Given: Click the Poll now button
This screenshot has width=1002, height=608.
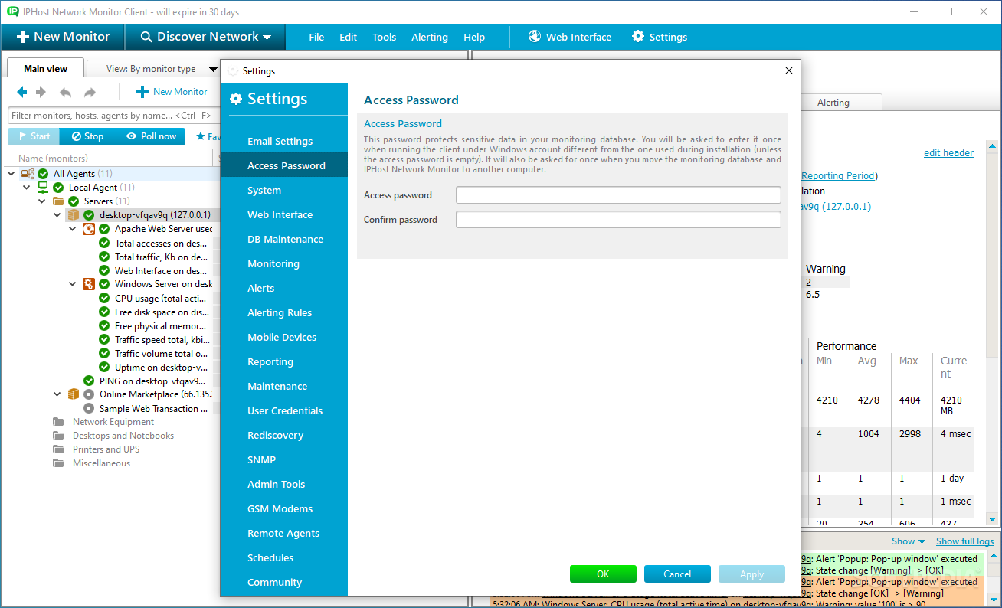Looking at the screenshot, I should tap(151, 136).
